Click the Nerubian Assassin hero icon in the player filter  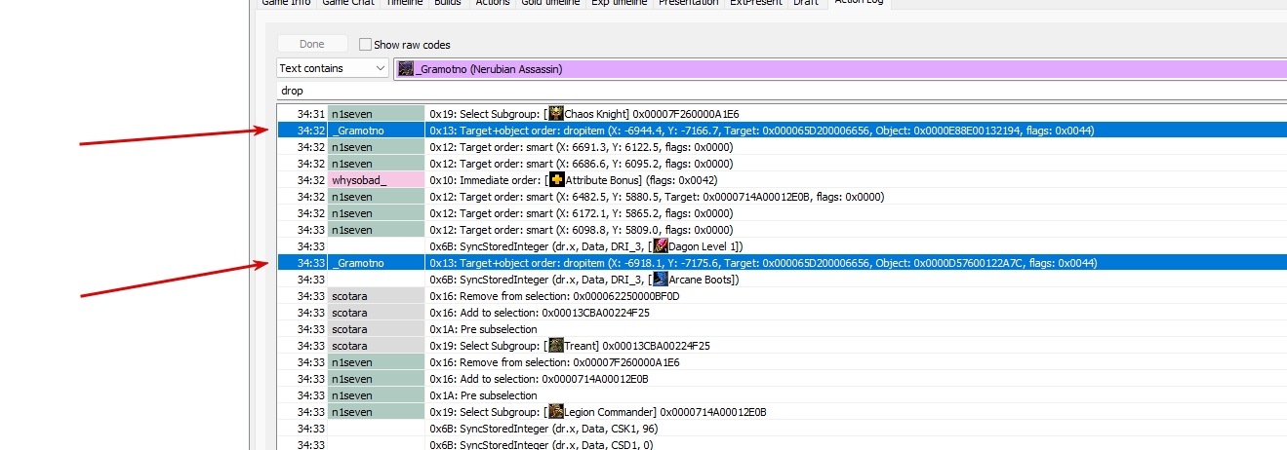tap(406, 68)
